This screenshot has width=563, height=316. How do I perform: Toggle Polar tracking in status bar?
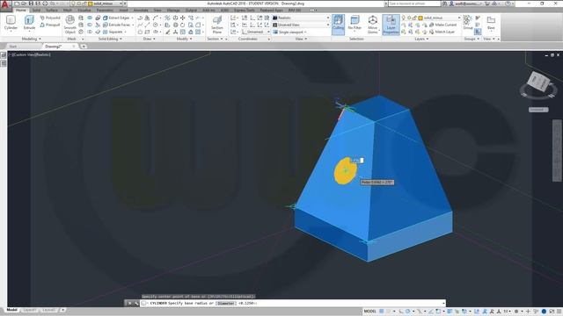click(x=408, y=312)
